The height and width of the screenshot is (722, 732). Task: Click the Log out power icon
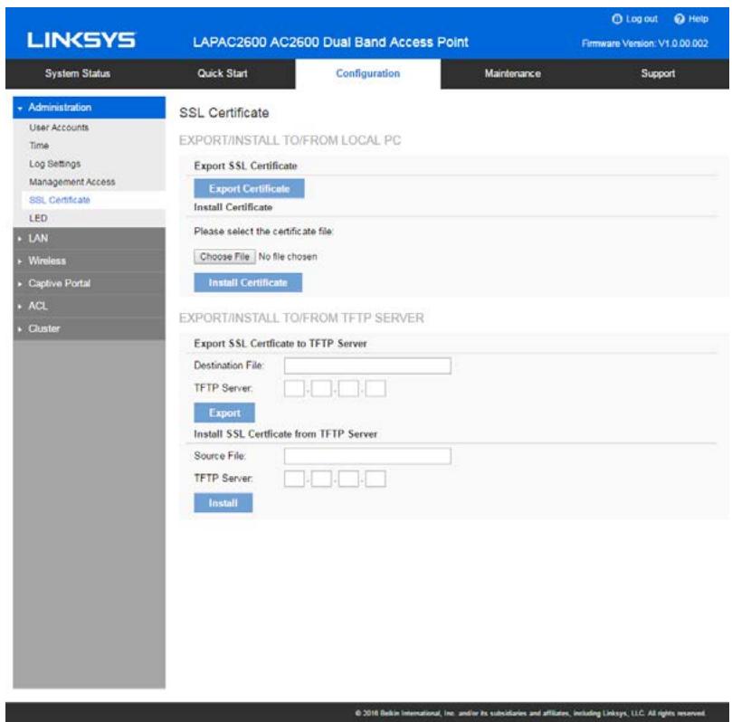click(617, 19)
